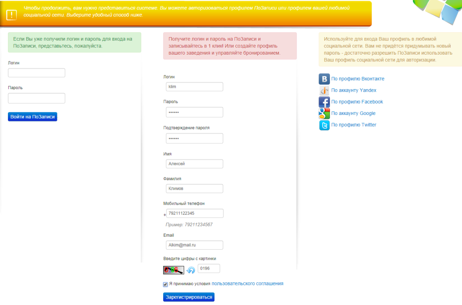462x305 pixels.
Task: Click the Yandex account icon
Action: point(324,90)
